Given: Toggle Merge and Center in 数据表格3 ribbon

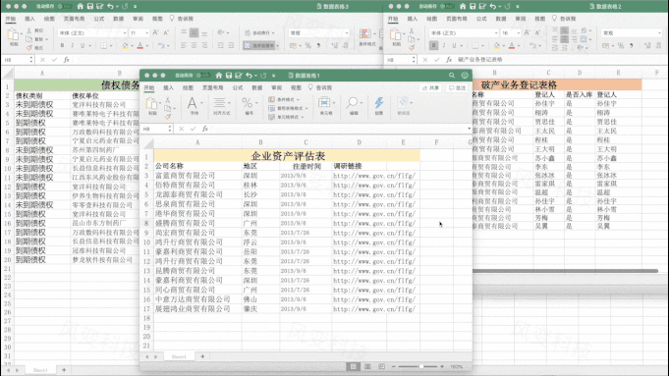Looking at the screenshot, I should pyautogui.click(x=259, y=45).
